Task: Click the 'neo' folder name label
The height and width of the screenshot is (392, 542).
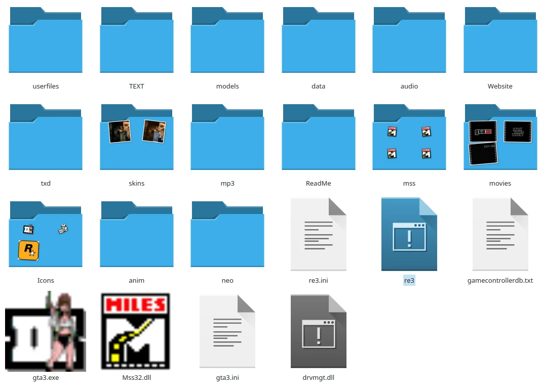Action: click(227, 281)
